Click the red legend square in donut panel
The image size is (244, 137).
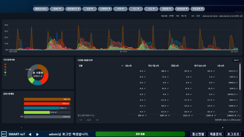coord(5,67)
